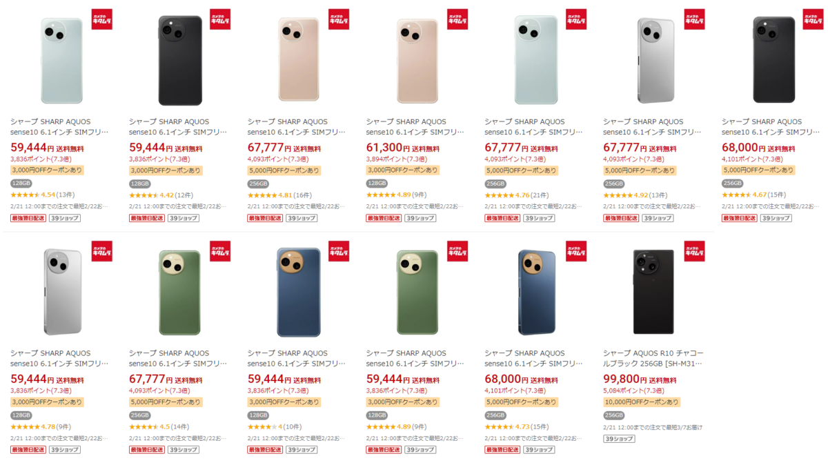Screen dimensions: 828x465
Task: Open the 4.5 rating with 14件 reviews
Action: tap(159, 427)
